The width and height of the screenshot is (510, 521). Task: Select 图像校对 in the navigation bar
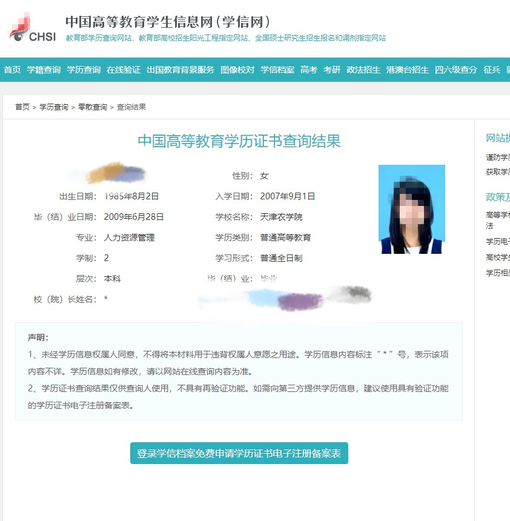(x=237, y=70)
